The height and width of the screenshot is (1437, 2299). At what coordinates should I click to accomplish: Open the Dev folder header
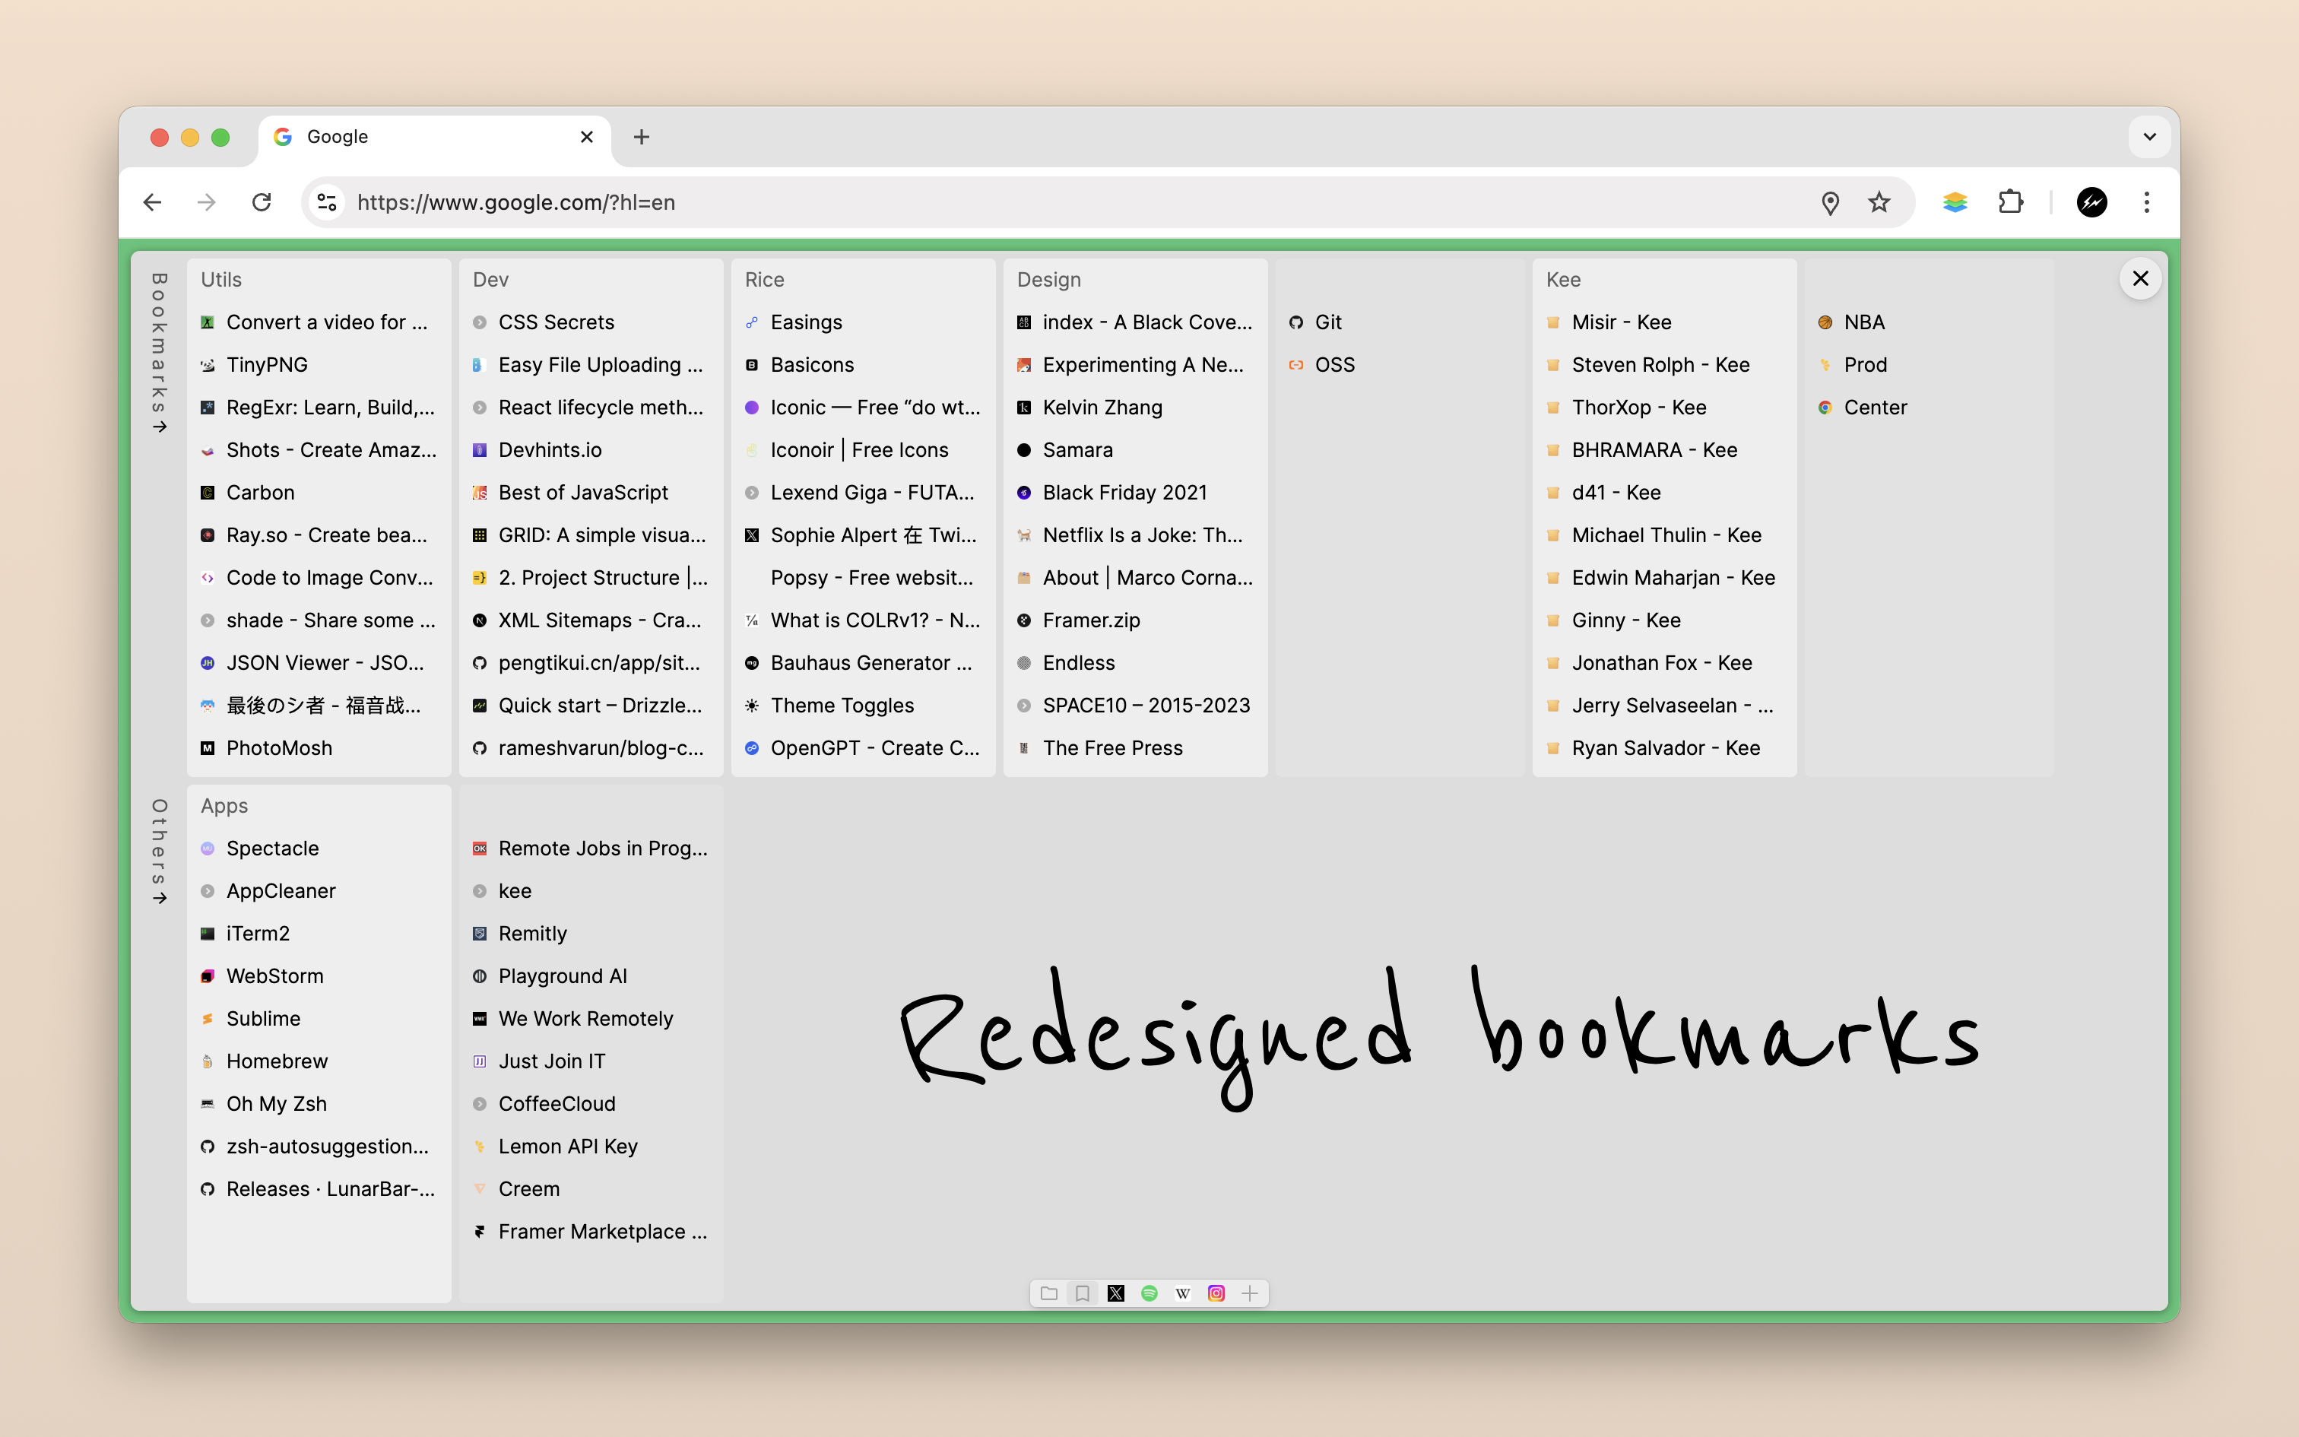[491, 280]
